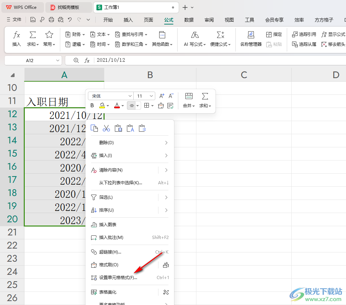This screenshot has width=346, height=305.
Task: Decrease font size in mini toolbar
Action: pyautogui.click(x=171, y=96)
